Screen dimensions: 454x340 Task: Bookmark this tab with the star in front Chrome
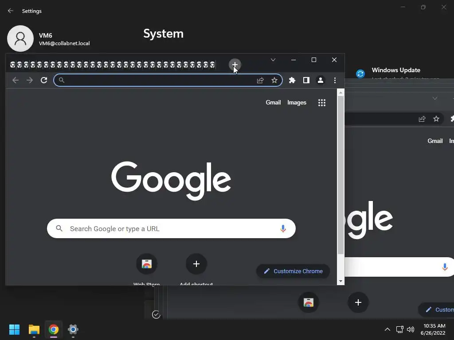[x=274, y=81]
